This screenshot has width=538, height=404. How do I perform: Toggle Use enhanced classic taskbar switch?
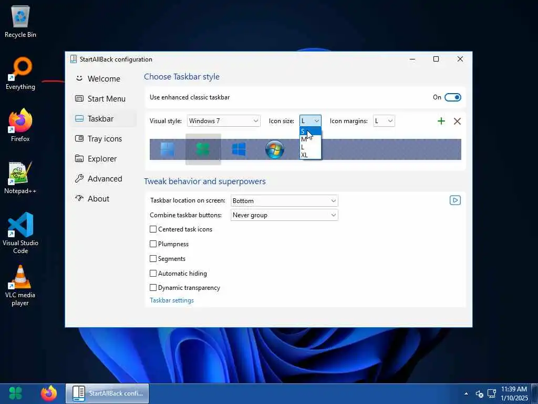[x=452, y=97]
